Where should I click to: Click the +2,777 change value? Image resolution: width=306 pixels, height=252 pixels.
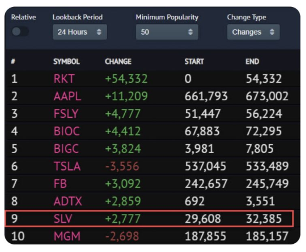123,219
